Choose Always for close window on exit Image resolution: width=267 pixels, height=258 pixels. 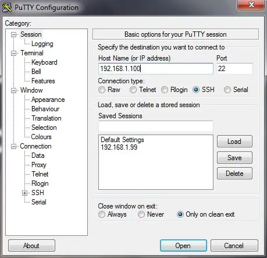(102, 214)
